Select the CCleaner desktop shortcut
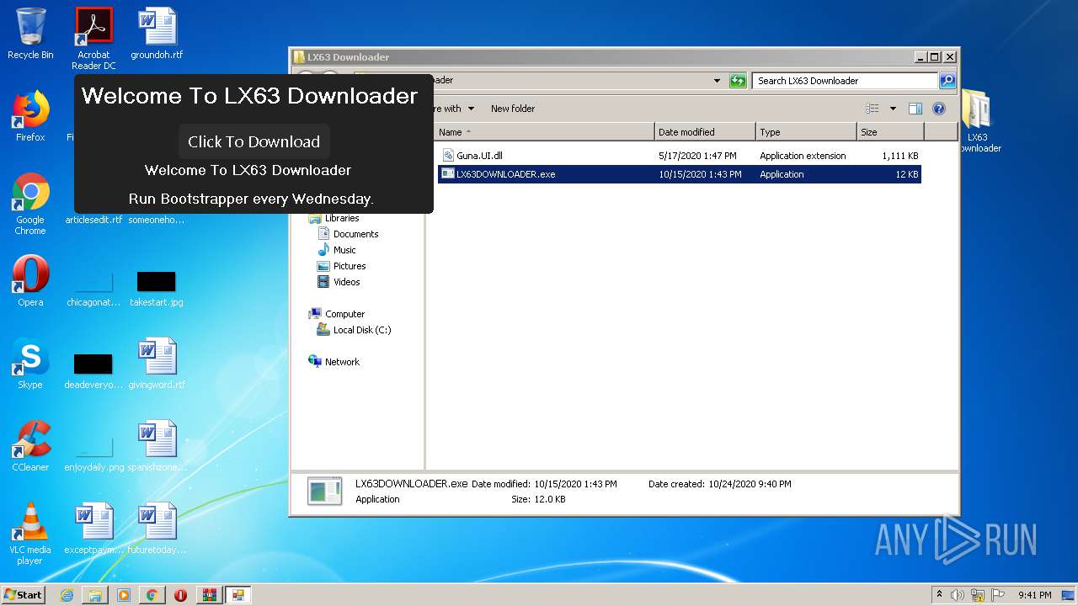1078x606 pixels. pyautogui.click(x=30, y=446)
